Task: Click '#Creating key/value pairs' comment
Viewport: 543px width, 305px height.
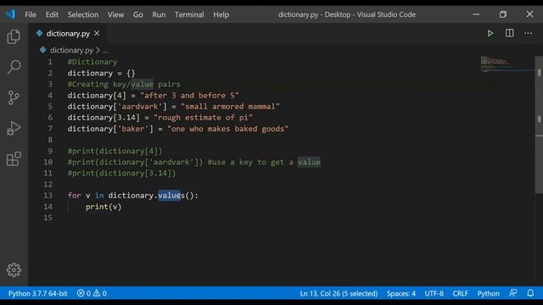Action: (124, 85)
